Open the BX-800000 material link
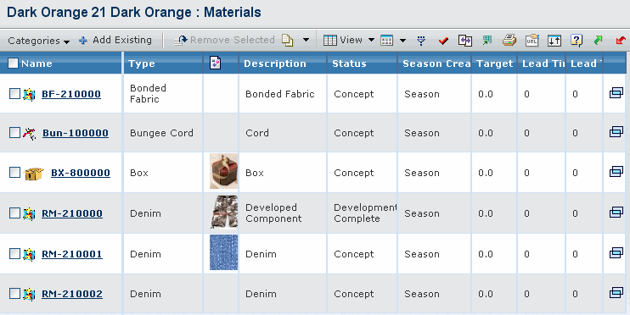The image size is (630, 315). point(81,173)
